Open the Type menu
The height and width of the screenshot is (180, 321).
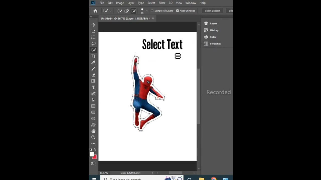click(x=141, y=3)
